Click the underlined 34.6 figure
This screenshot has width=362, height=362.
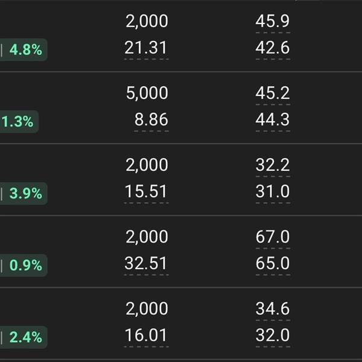pos(273,309)
